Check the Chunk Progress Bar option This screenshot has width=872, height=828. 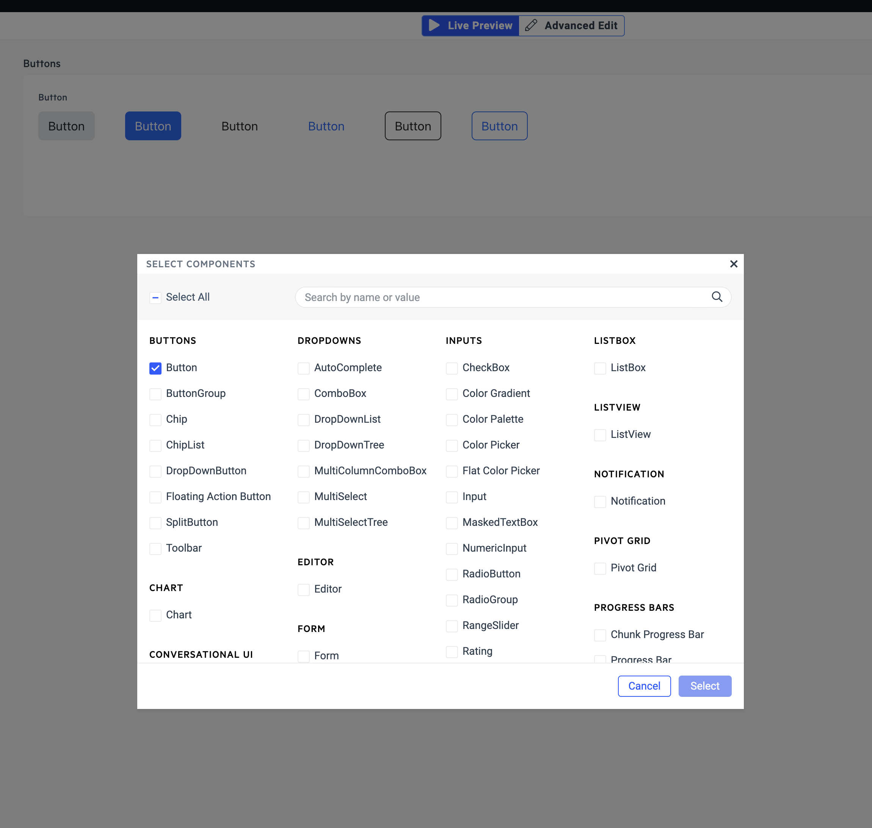tap(600, 635)
